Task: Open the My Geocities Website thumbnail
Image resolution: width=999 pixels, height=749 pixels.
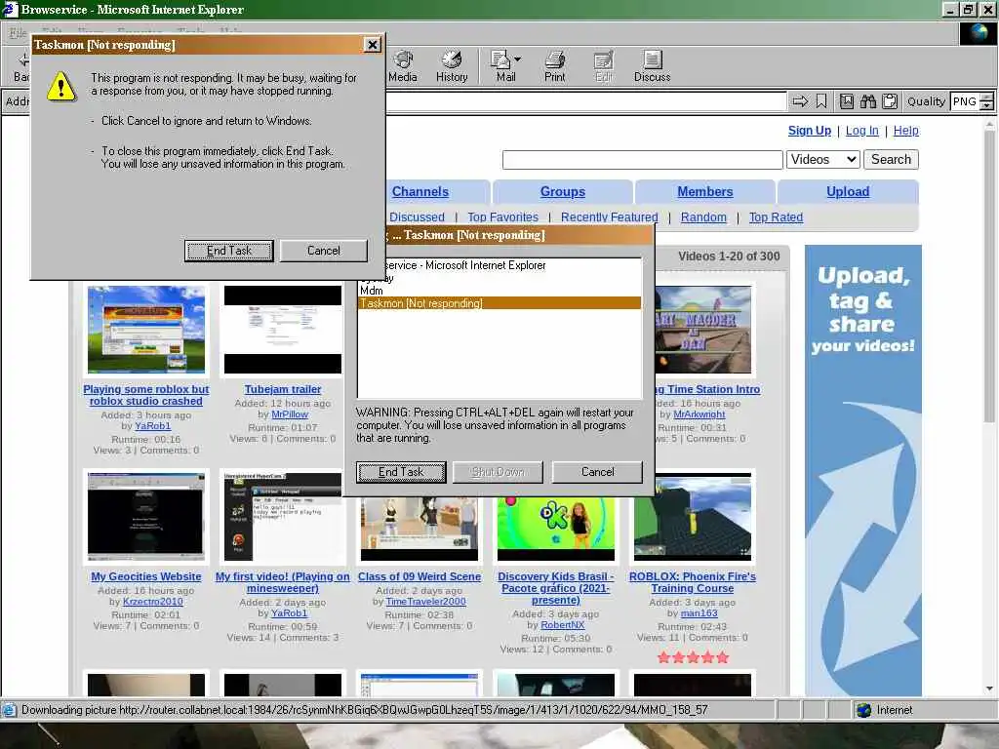Action: 146,516
